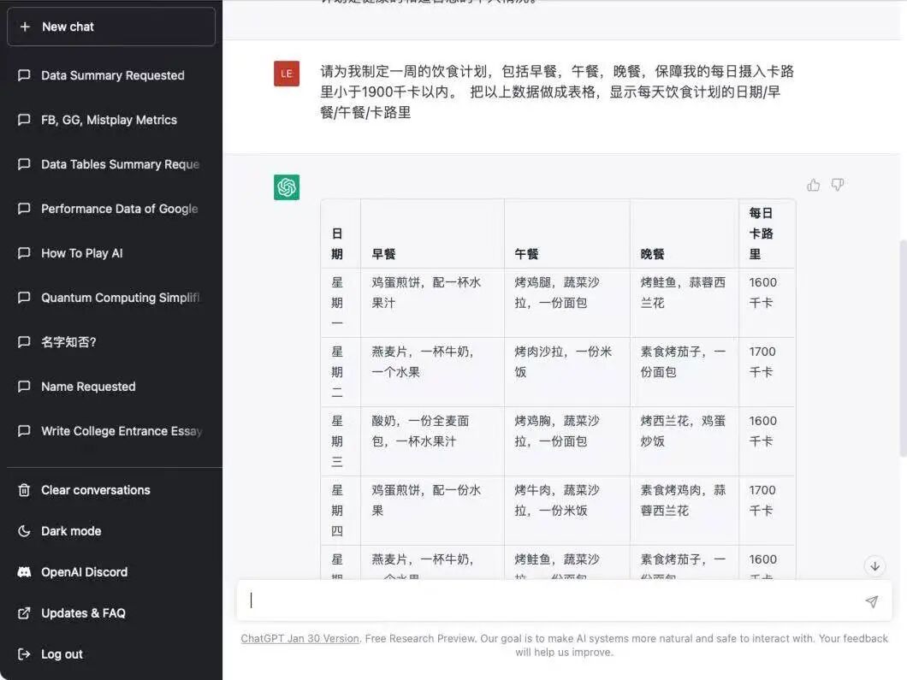Click the thumbs down icon on the response
The width and height of the screenshot is (907, 680).
coord(838,185)
